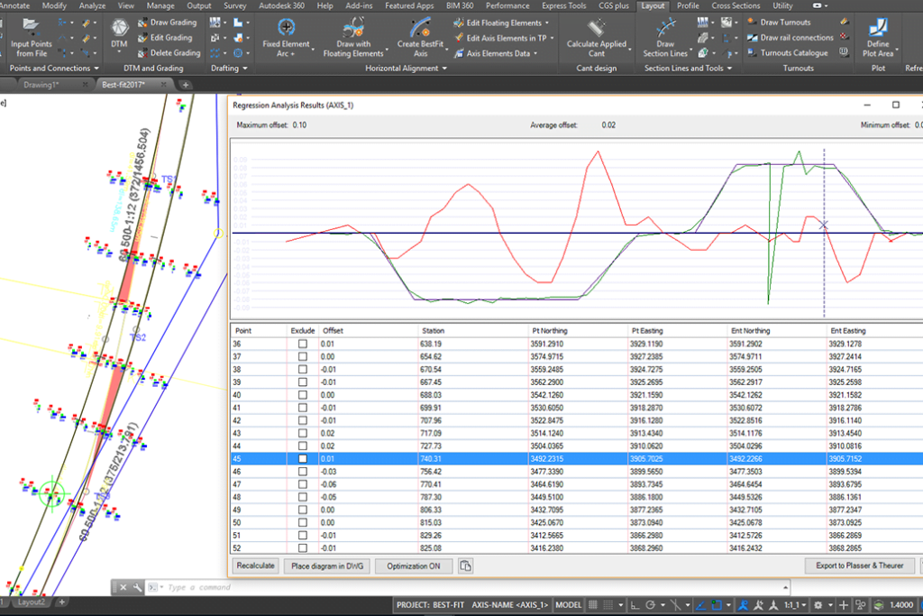The height and width of the screenshot is (616, 923).
Task: Click the Recalculate button
Action: 255,565
